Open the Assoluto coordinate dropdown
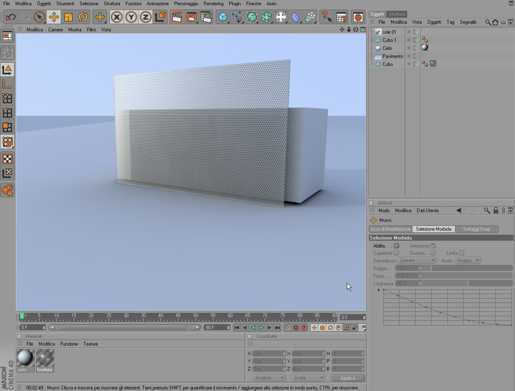The width and height of the screenshot is (515, 391). [x=269, y=378]
